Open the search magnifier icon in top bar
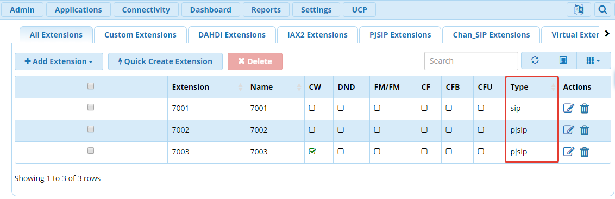 603,10
